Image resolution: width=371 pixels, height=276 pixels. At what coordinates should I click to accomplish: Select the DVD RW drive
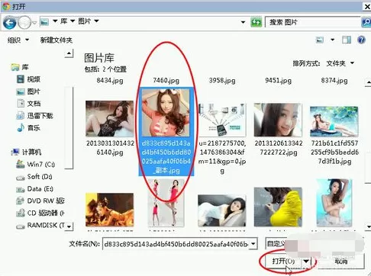pos(40,201)
